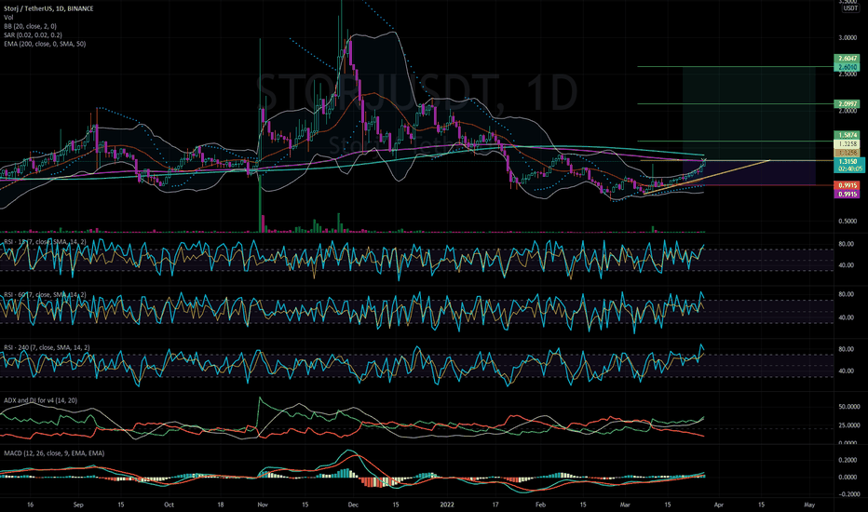Select the RSI - 15 indicator label
The height and width of the screenshot is (512, 868).
click(x=45, y=242)
